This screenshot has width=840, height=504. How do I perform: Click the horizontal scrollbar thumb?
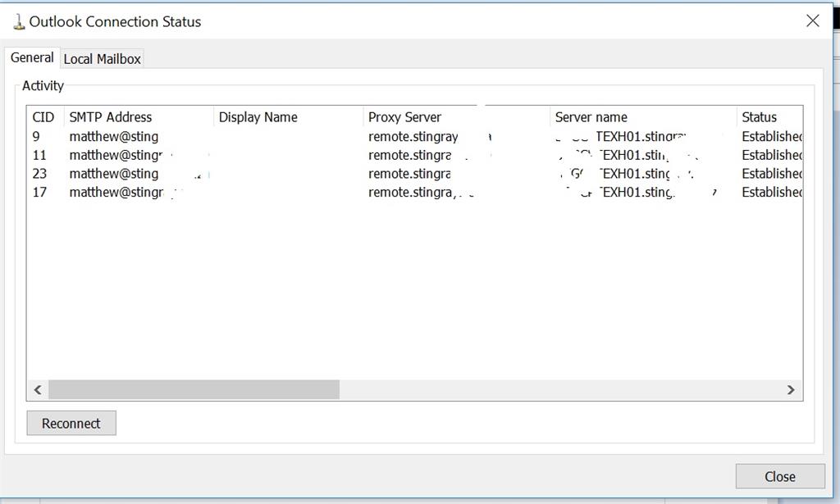tap(194, 389)
